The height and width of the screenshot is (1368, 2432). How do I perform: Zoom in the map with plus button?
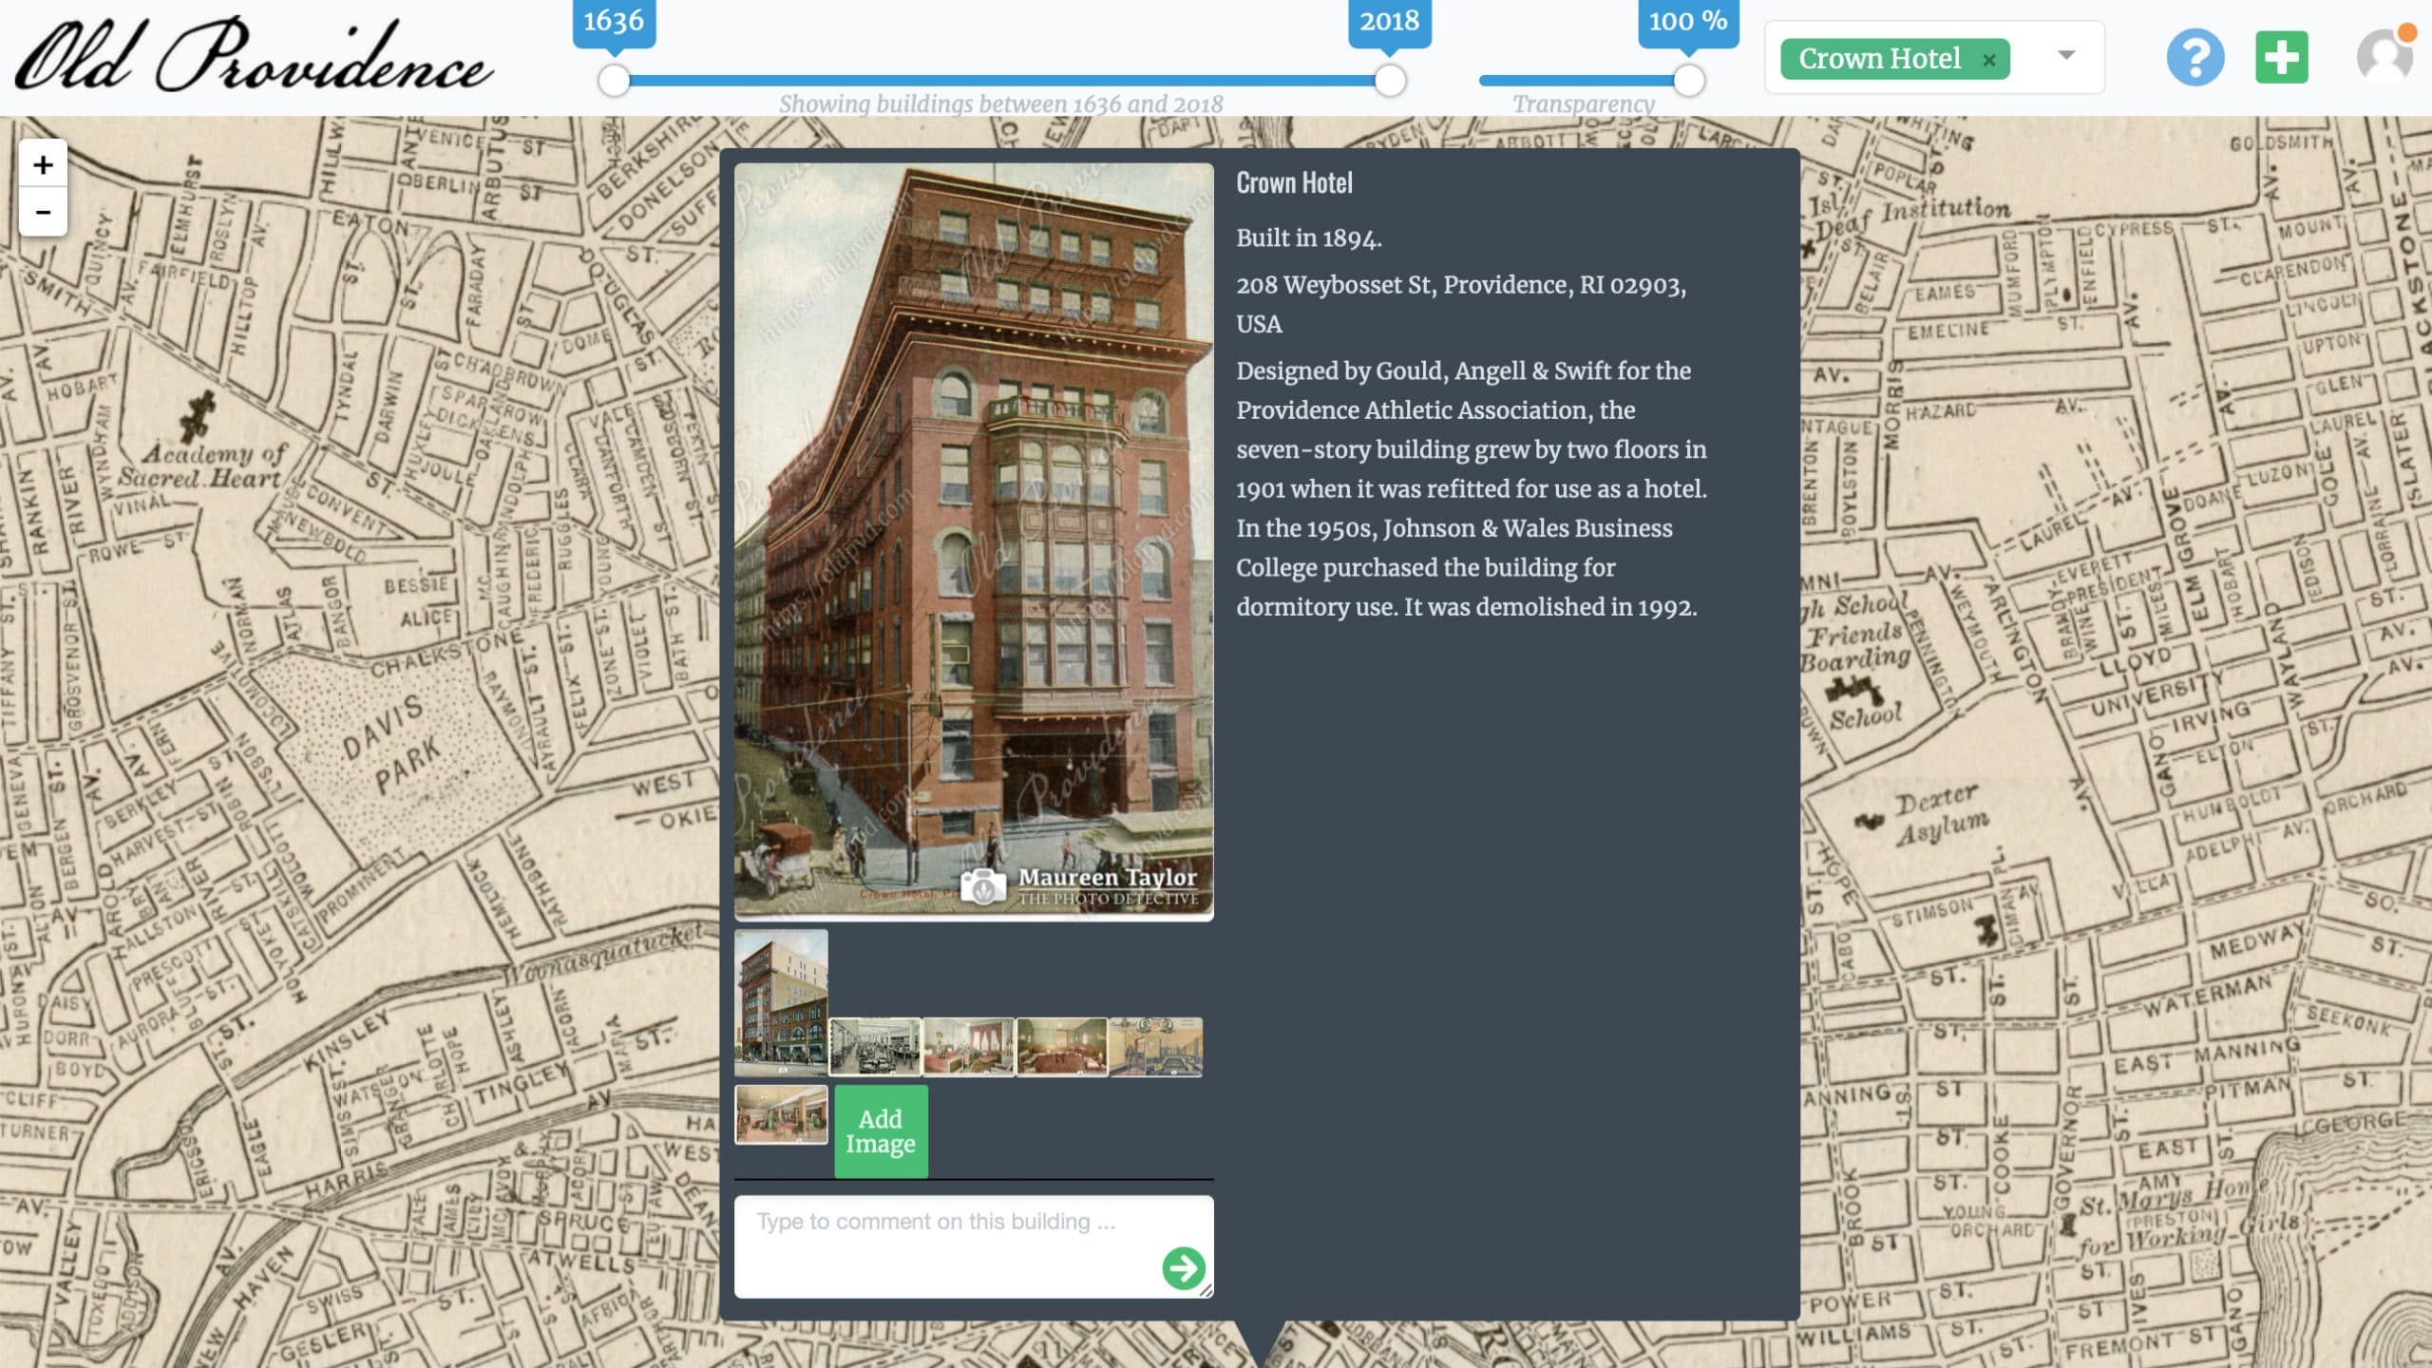pos(43,165)
